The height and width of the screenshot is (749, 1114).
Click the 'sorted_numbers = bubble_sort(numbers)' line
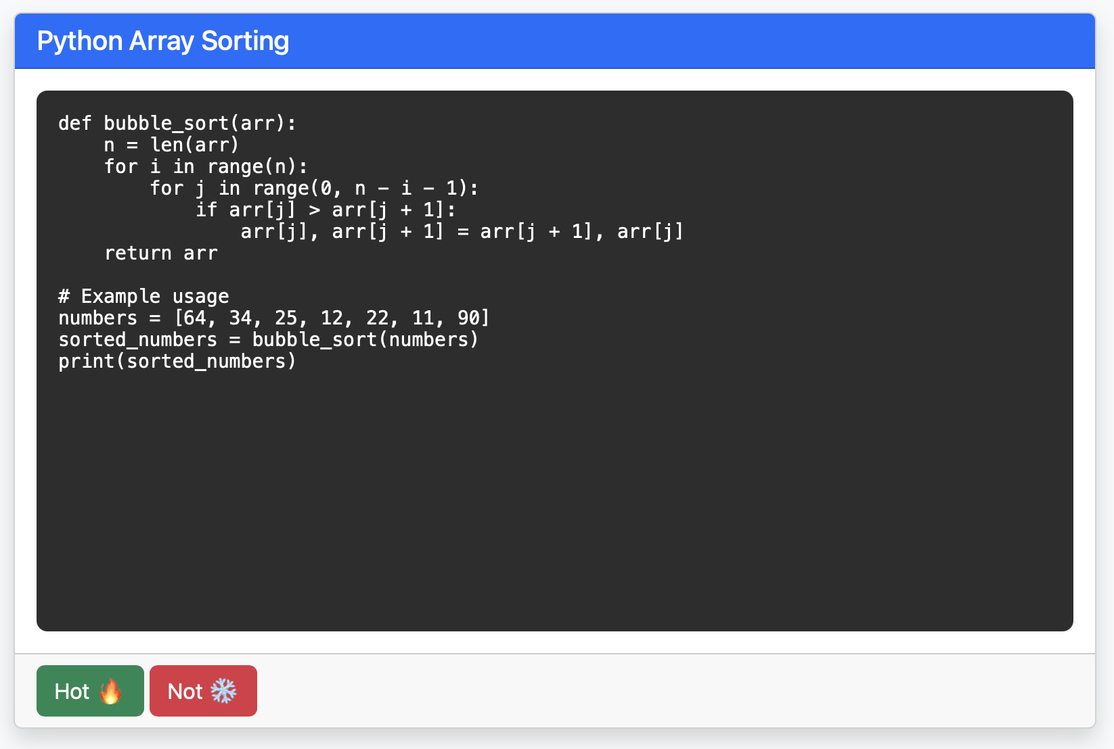pos(269,339)
